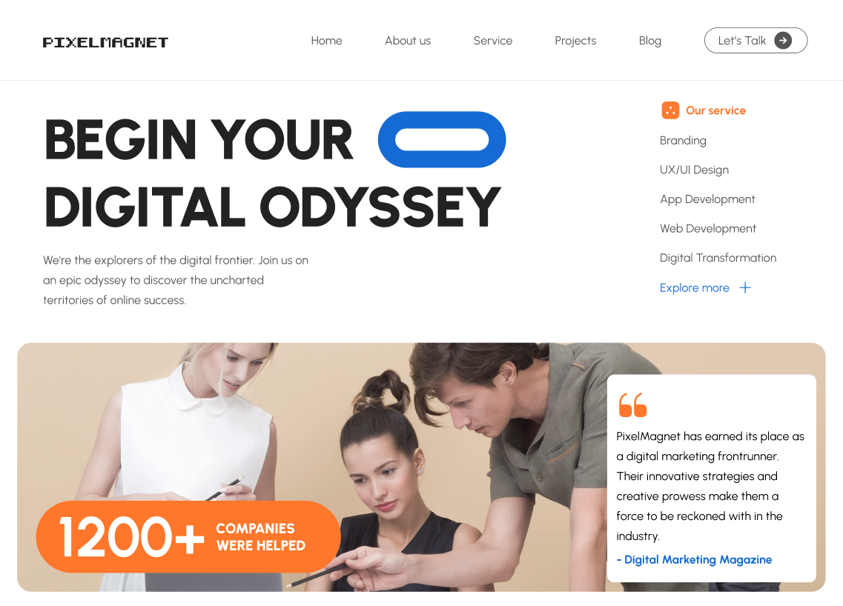
Task: Click the PixelMagnet logo
Action: pyautogui.click(x=105, y=42)
